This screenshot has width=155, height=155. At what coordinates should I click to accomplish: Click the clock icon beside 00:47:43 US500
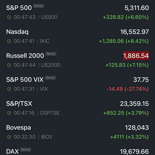(9, 17)
